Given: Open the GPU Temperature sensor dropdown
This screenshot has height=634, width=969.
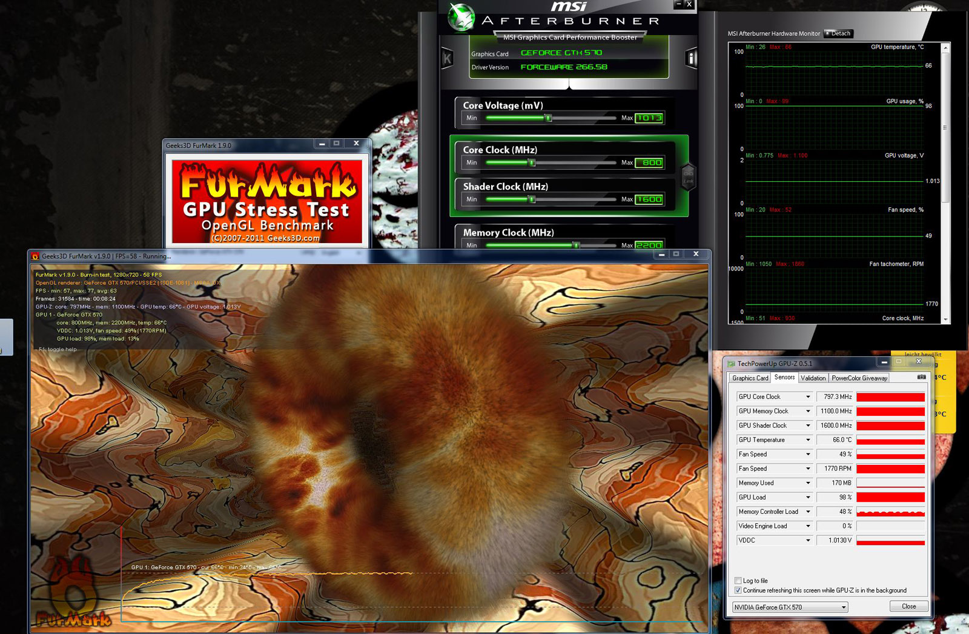Looking at the screenshot, I should tap(807, 440).
